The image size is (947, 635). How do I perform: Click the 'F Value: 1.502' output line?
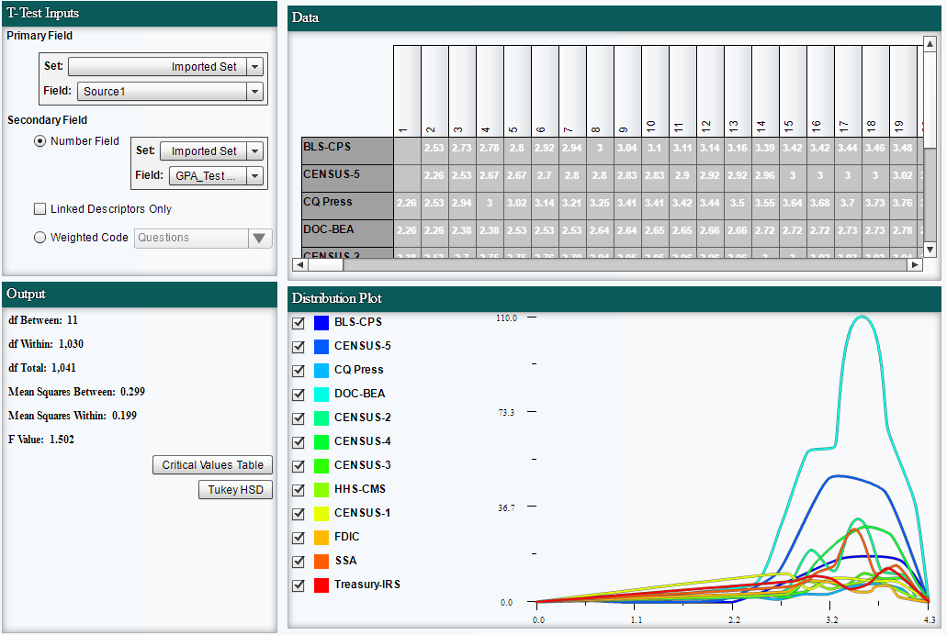41,440
